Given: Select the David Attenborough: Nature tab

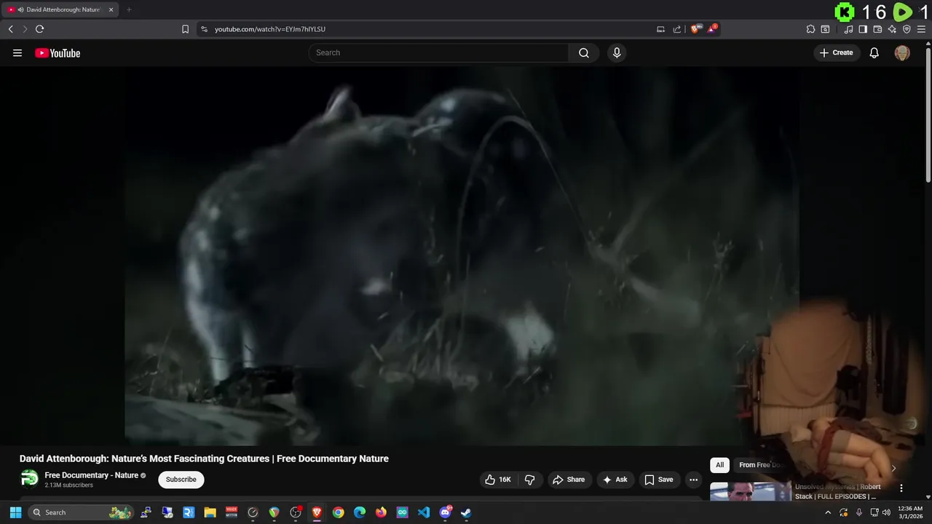Looking at the screenshot, I should 62,9.
